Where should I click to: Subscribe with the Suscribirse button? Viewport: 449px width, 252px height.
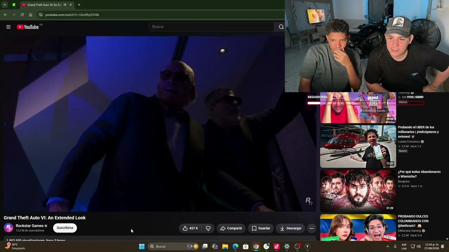point(65,228)
